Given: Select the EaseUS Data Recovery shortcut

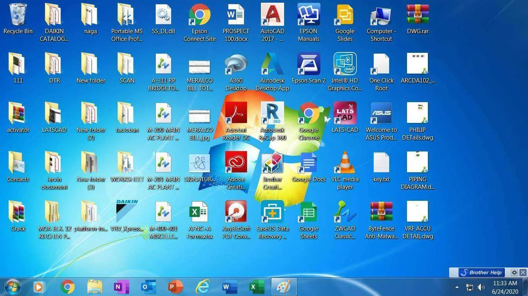Looking at the screenshot, I should point(272,220).
